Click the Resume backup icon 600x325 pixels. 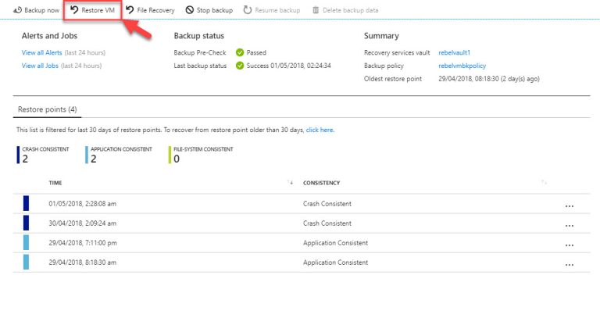[x=247, y=10]
